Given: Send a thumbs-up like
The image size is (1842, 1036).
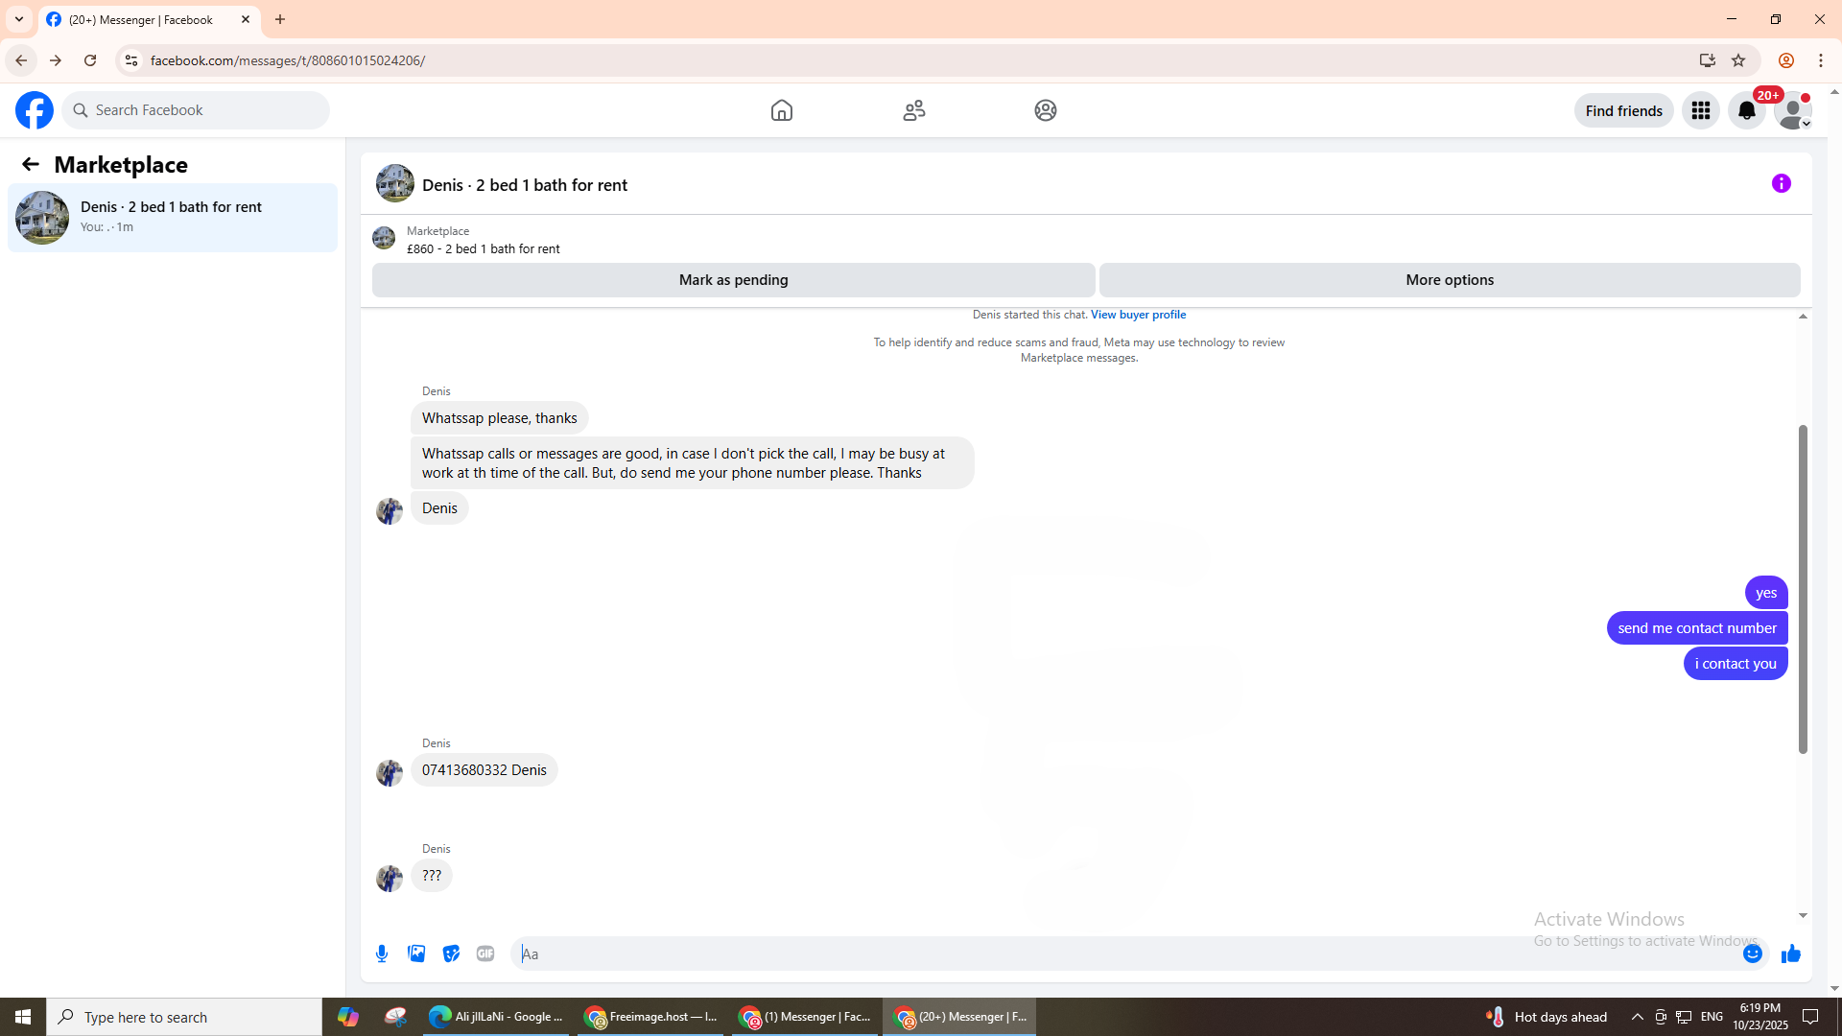Looking at the screenshot, I should pos(1790,954).
